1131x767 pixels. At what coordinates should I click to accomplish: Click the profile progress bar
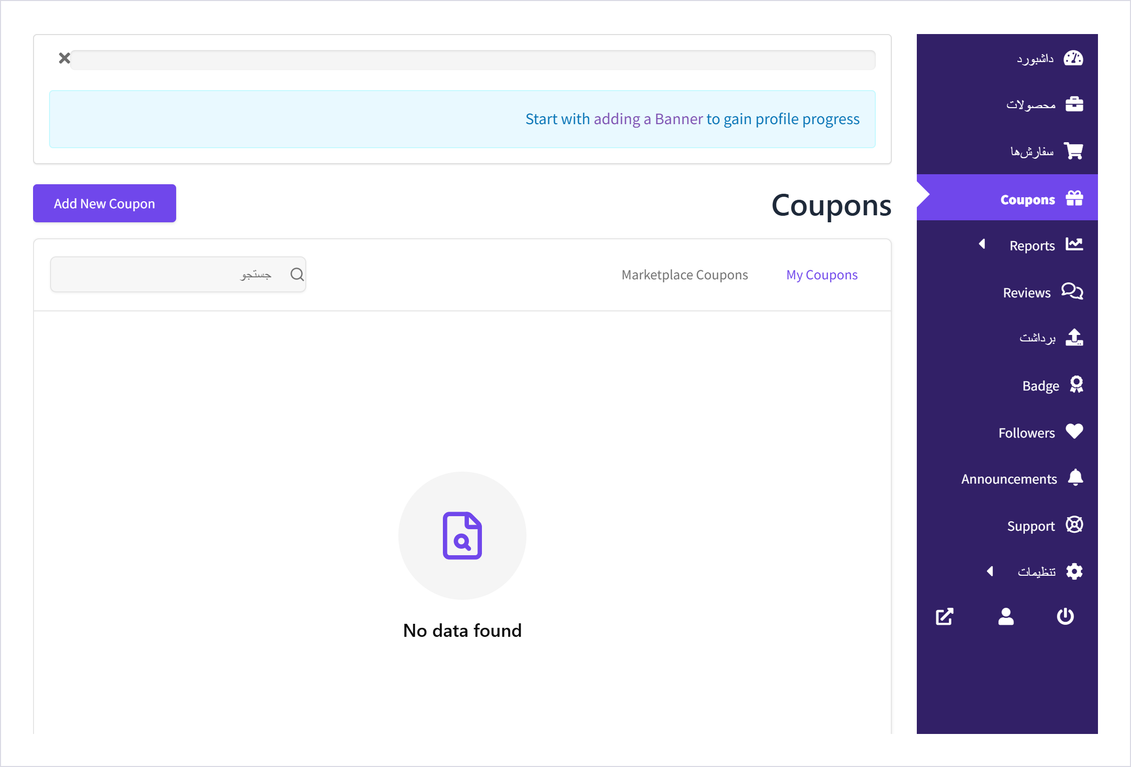pos(473,60)
